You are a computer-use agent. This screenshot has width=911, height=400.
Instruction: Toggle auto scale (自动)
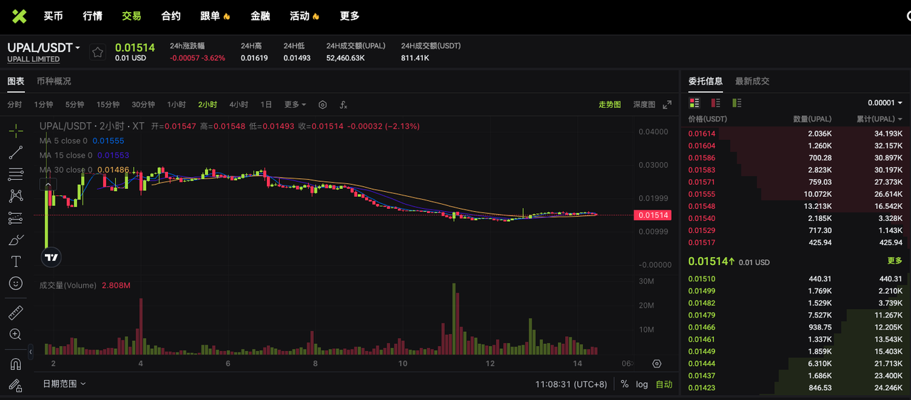click(x=664, y=384)
